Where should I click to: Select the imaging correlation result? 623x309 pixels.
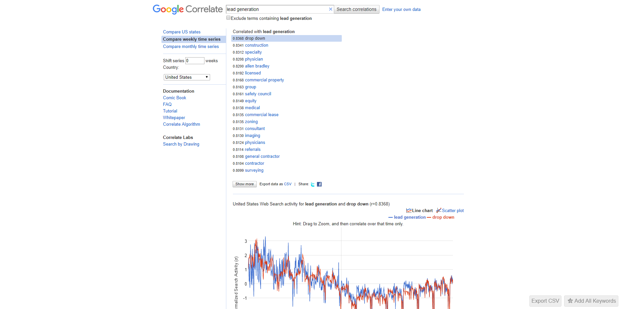coord(252,136)
